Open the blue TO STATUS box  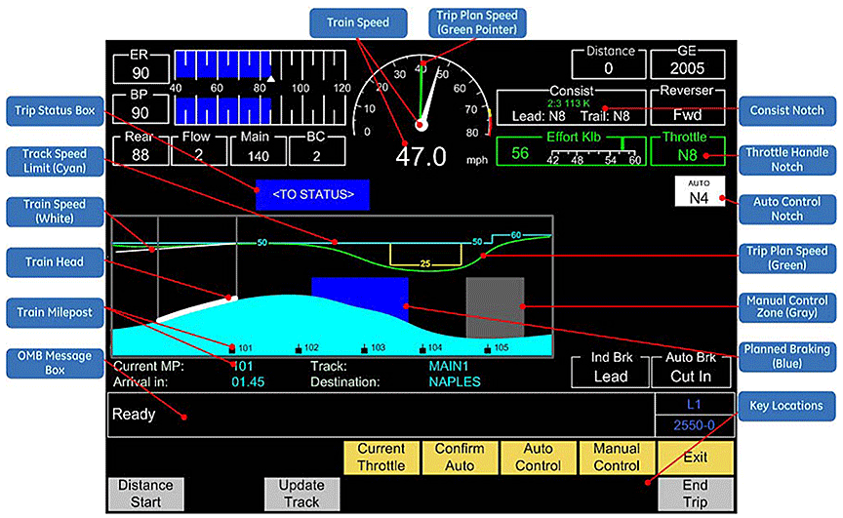[x=312, y=195]
